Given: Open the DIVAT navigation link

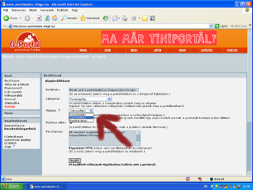Looking at the screenshot, I should [x=182, y=50].
